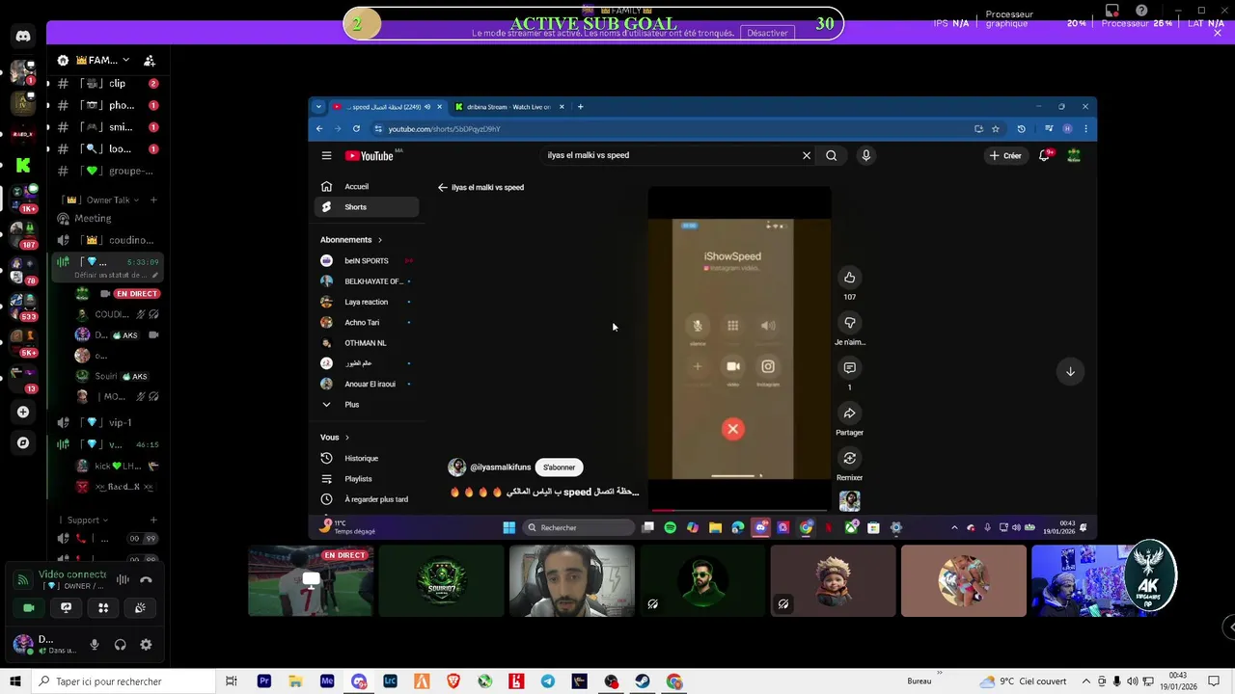
Task: Dislike the short in streamed YouTube
Action: coord(849,323)
